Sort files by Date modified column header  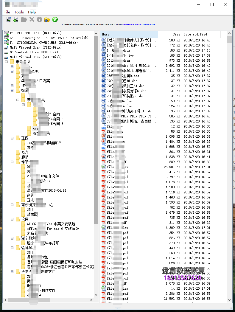tap(201, 35)
